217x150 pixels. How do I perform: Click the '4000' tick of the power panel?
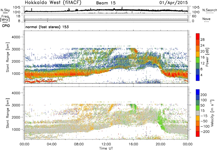[16, 37]
